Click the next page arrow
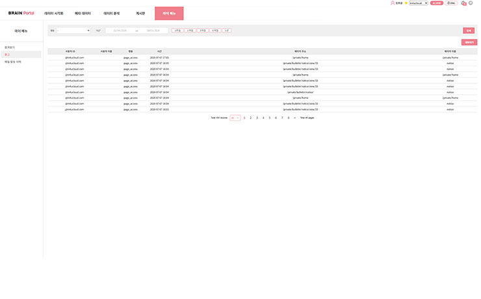 tap(295, 118)
